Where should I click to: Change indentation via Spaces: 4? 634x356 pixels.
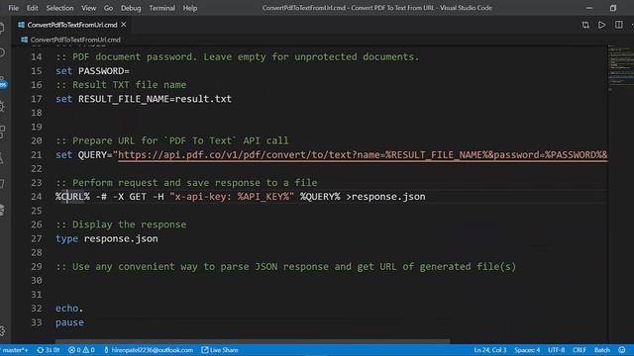527,350
